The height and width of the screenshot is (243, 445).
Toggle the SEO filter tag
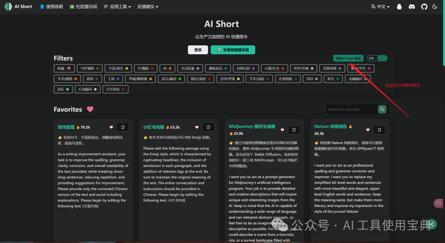(312, 79)
